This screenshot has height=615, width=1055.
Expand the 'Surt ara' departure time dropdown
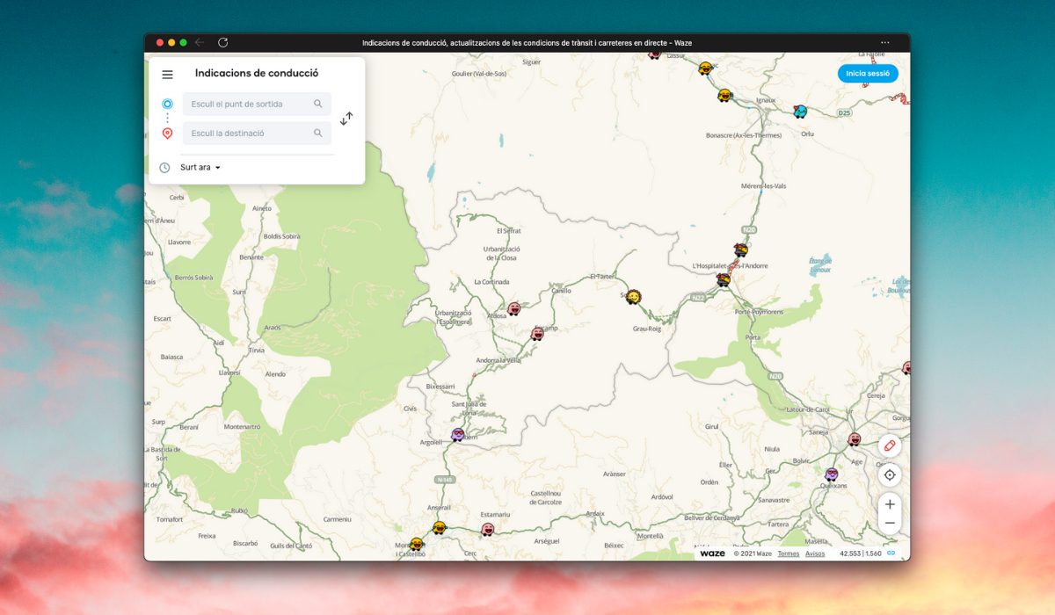200,168
